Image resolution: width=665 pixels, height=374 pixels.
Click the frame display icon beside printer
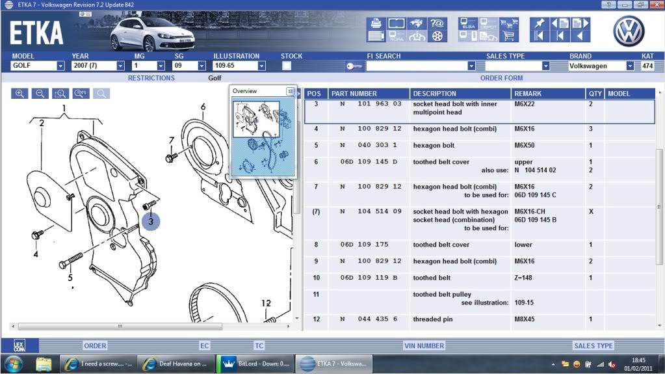click(396, 23)
